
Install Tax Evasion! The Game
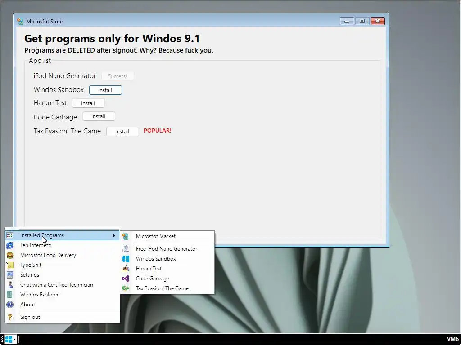click(122, 132)
